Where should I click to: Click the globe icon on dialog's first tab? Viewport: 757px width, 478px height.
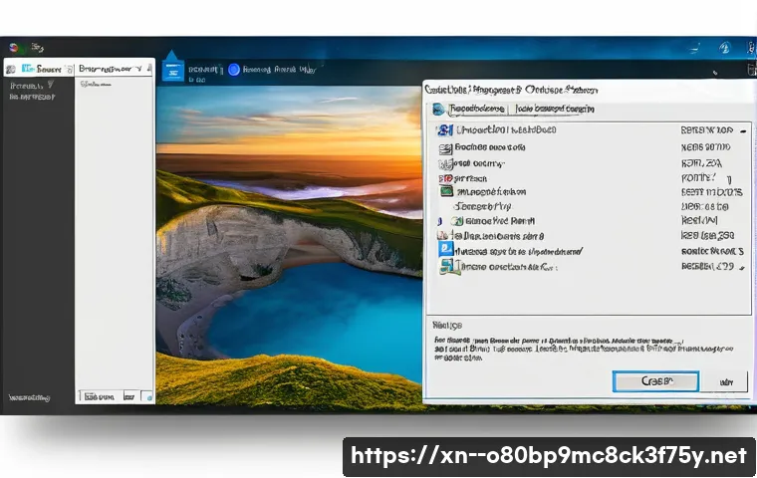click(x=438, y=109)
